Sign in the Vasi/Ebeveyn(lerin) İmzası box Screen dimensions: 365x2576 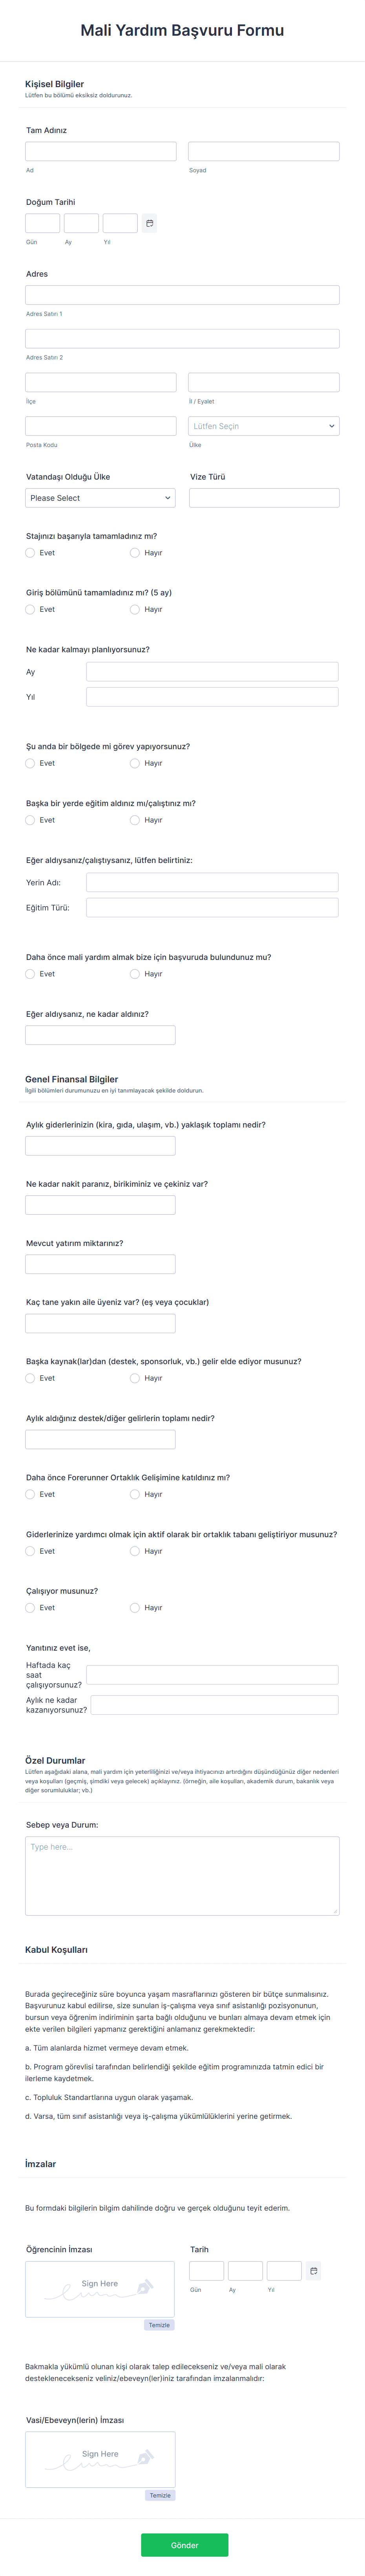[100, 2459]
